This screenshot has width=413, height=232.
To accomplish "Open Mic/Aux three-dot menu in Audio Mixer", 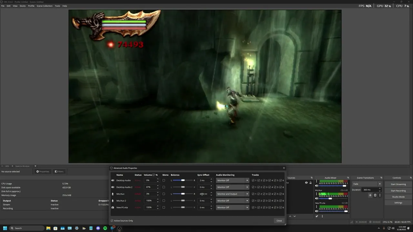I will coord(317,194).
